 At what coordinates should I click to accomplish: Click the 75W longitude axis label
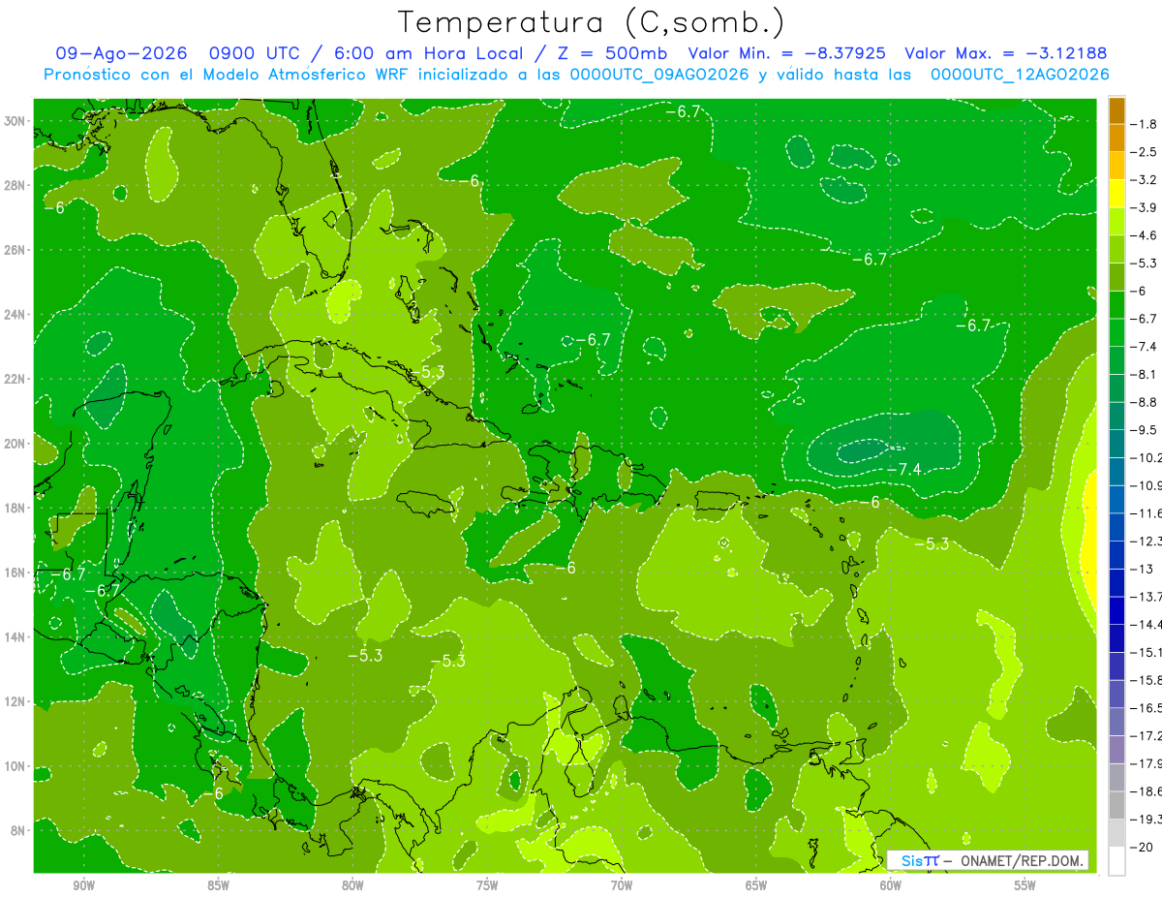point(487,885)
